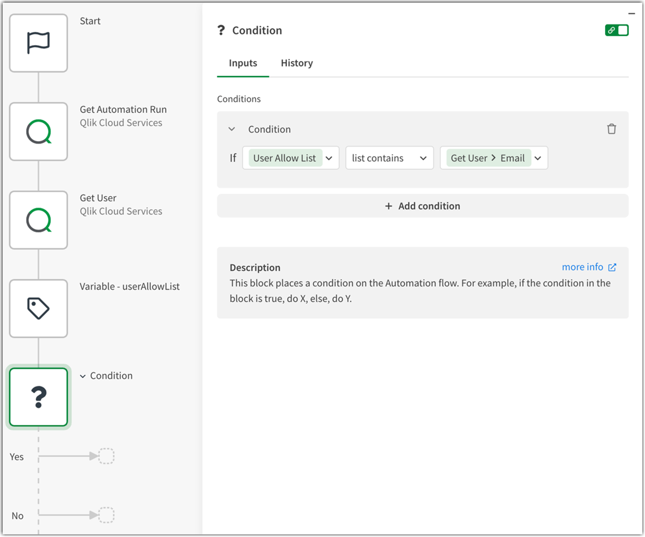Switch to the Inputs tab
Viewport: 645px width, 537px height.
[x=243, y=63]
